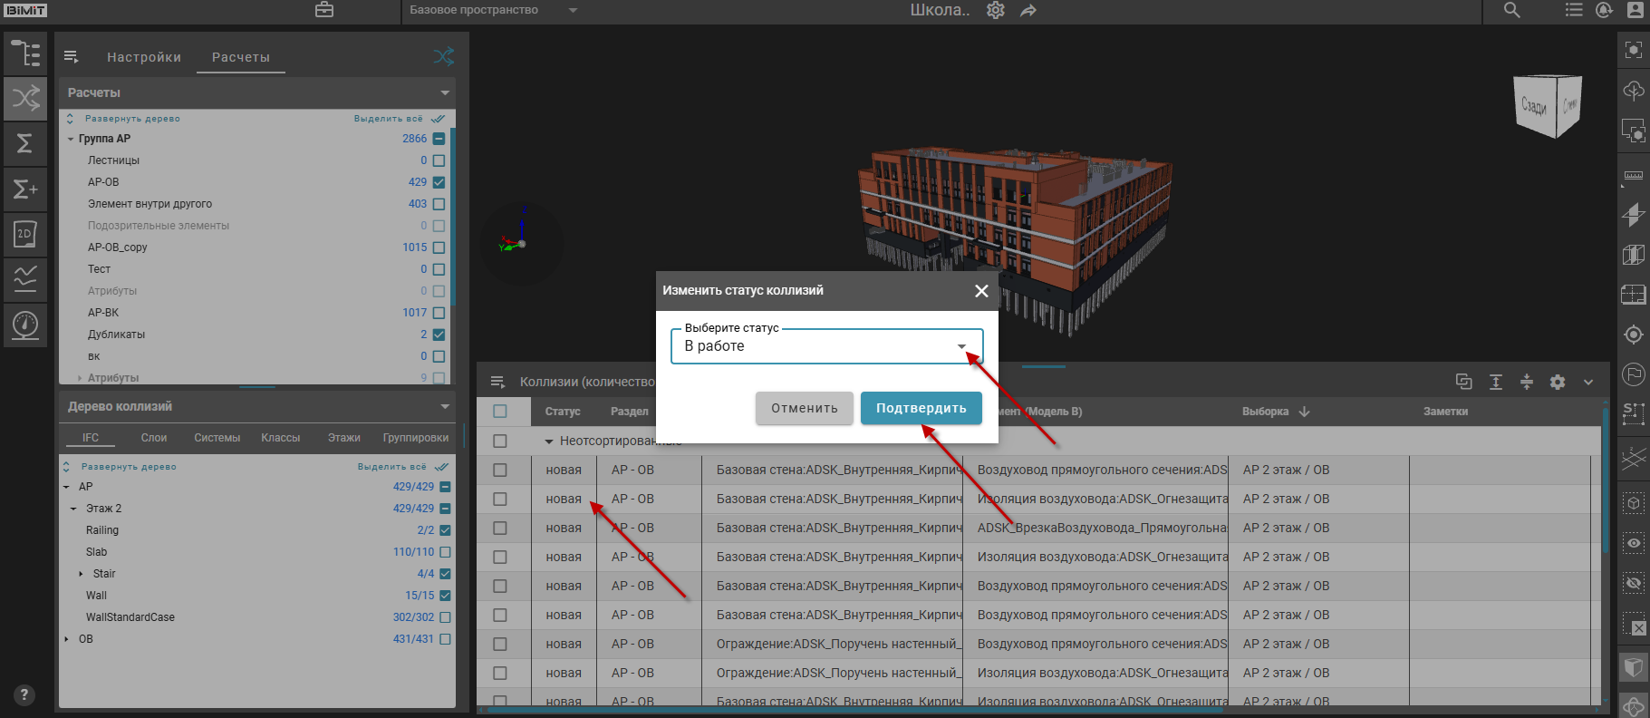Viewport: 1650px width, 718px height.
Task: Click the gauge dashboard sidebar icon
Action: 25,324
